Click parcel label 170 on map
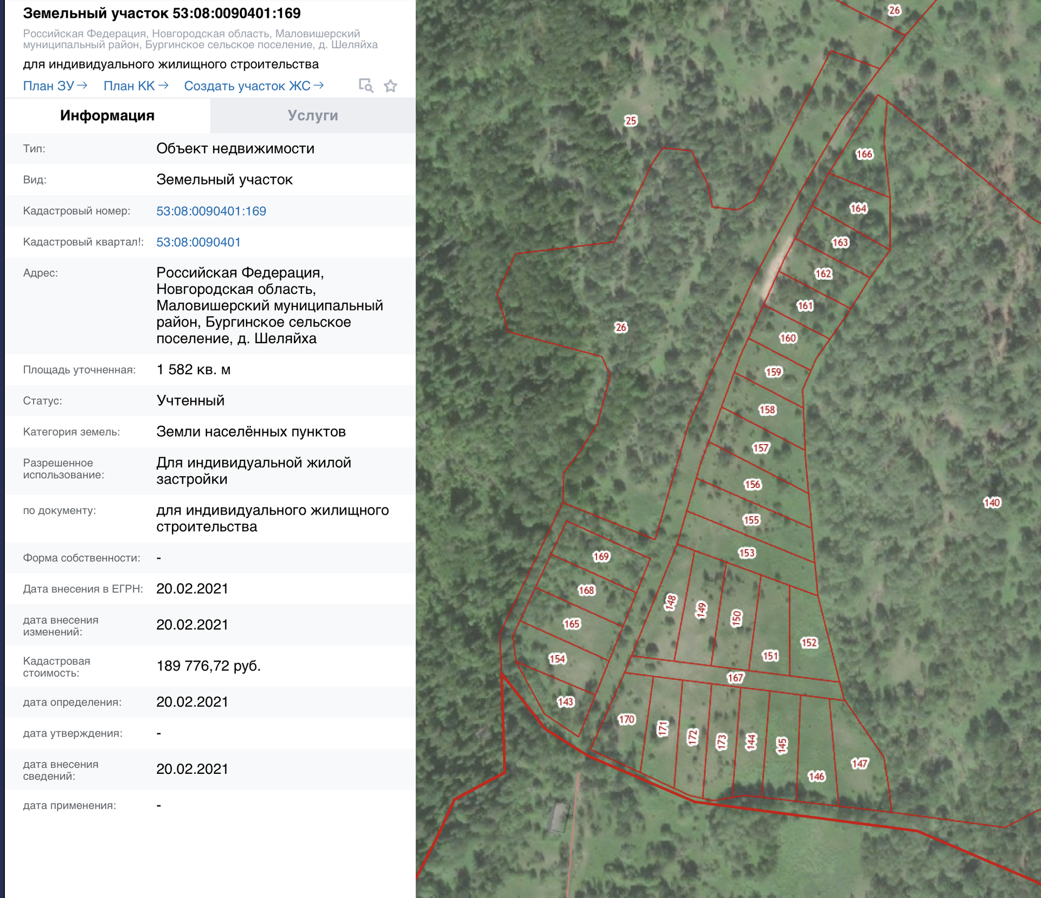The width and height of the screenshot is (1041, 898). click(x=626, y=719)
